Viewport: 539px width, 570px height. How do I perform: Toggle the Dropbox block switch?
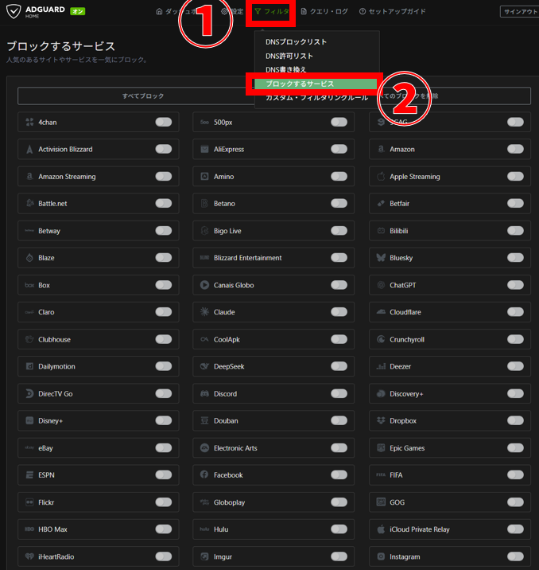[x=515, y=420]
